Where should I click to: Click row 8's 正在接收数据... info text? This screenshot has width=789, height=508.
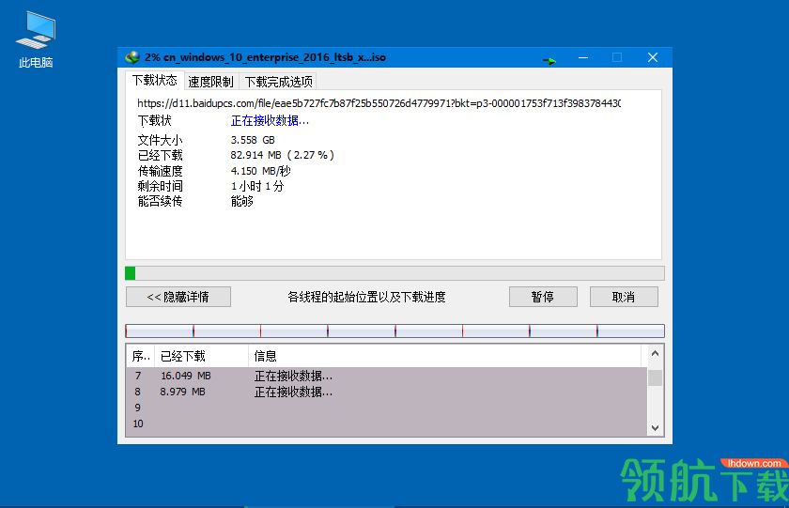tap(293, 392)
